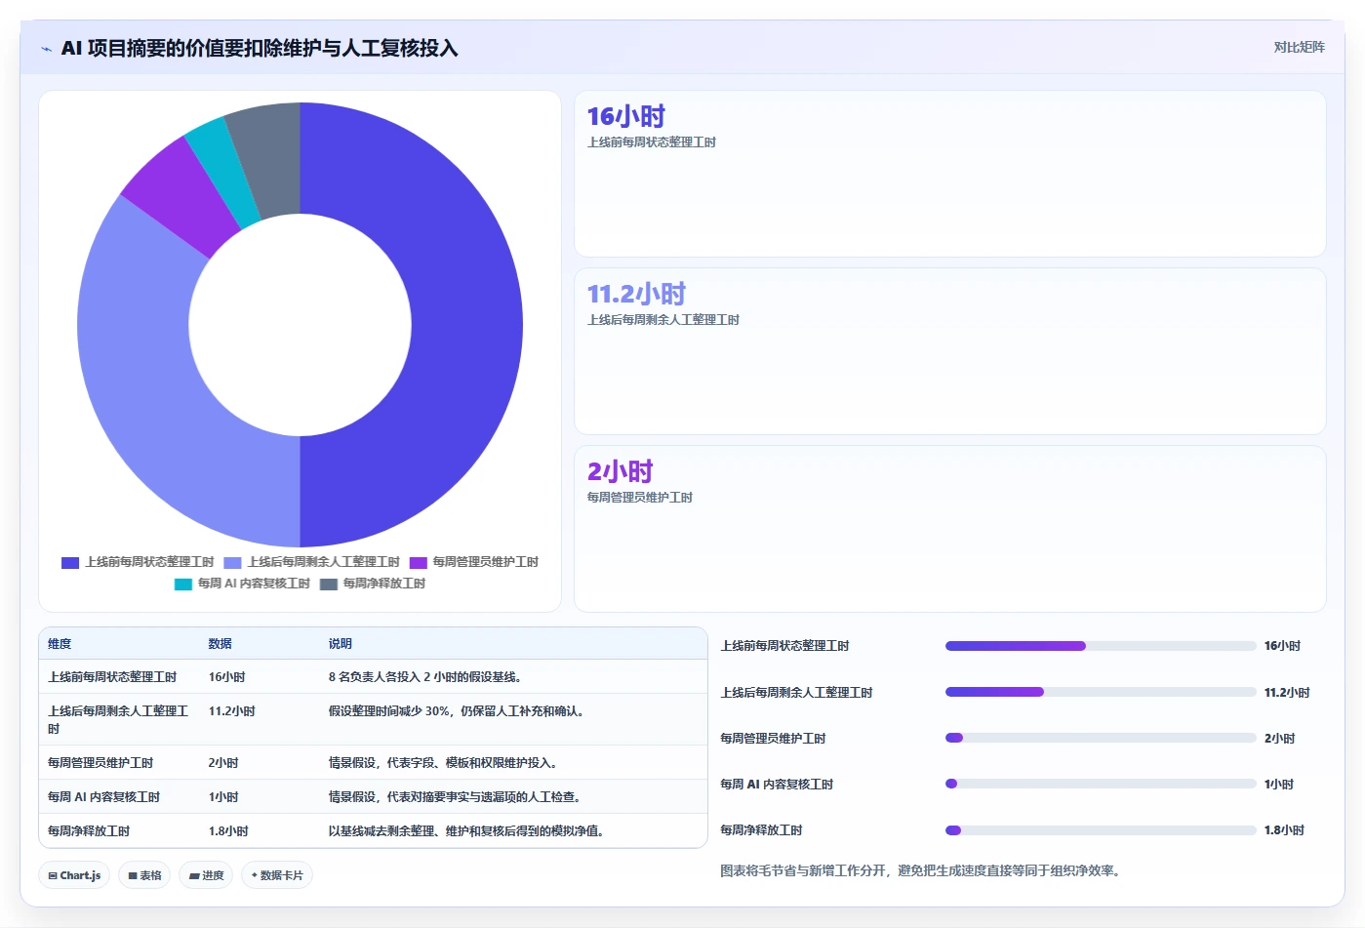Click table cell 11.2小时

231,711
